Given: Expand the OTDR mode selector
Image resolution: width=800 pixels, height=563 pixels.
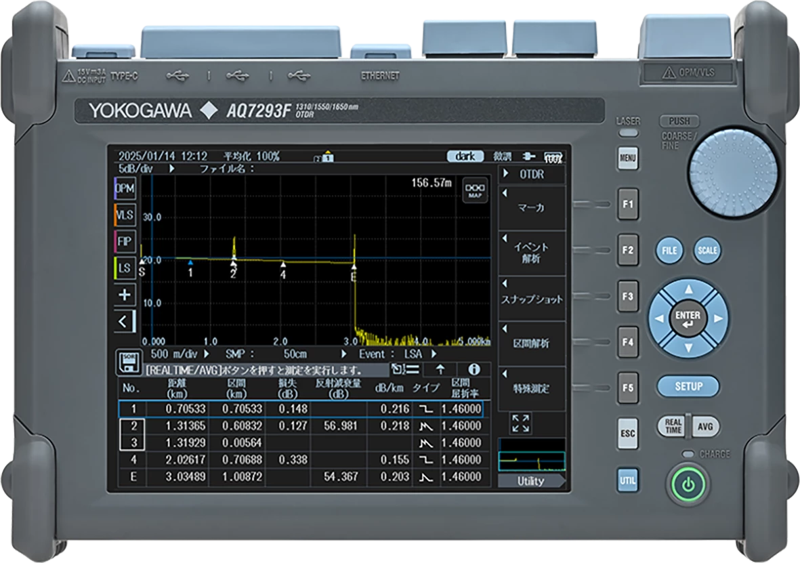Looking at the screenshot, I should (532, 174).
